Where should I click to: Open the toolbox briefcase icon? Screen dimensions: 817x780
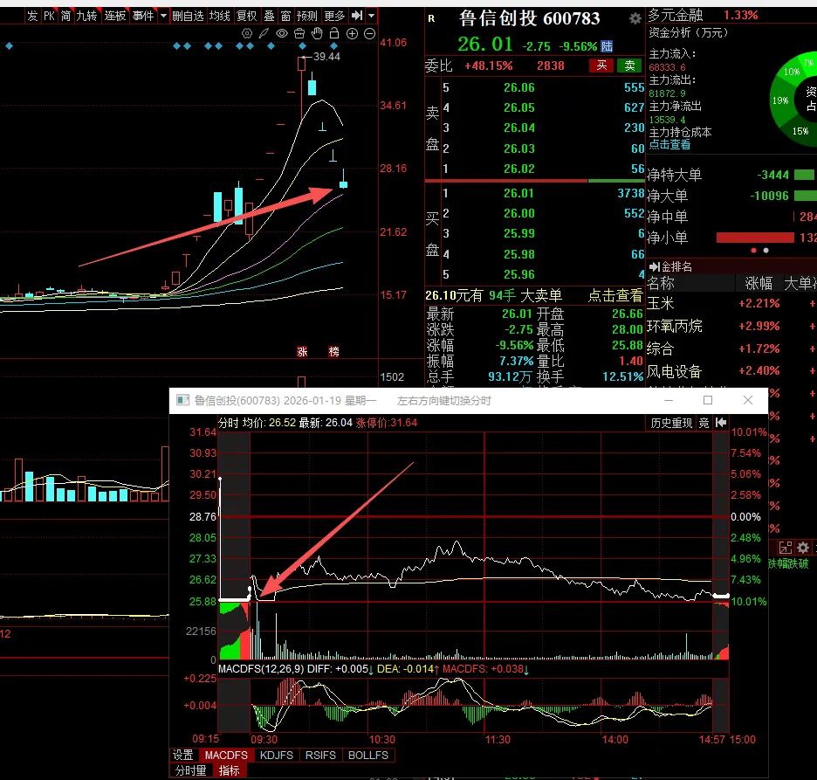pyautogui.click(x=299, y=34)
